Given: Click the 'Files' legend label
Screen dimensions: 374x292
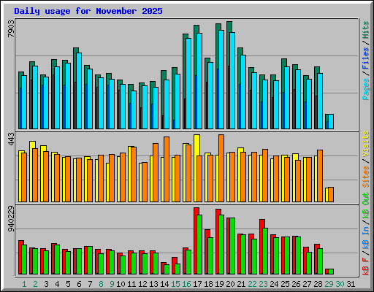Looking at the screenshot, I should (x=365, y=58).
